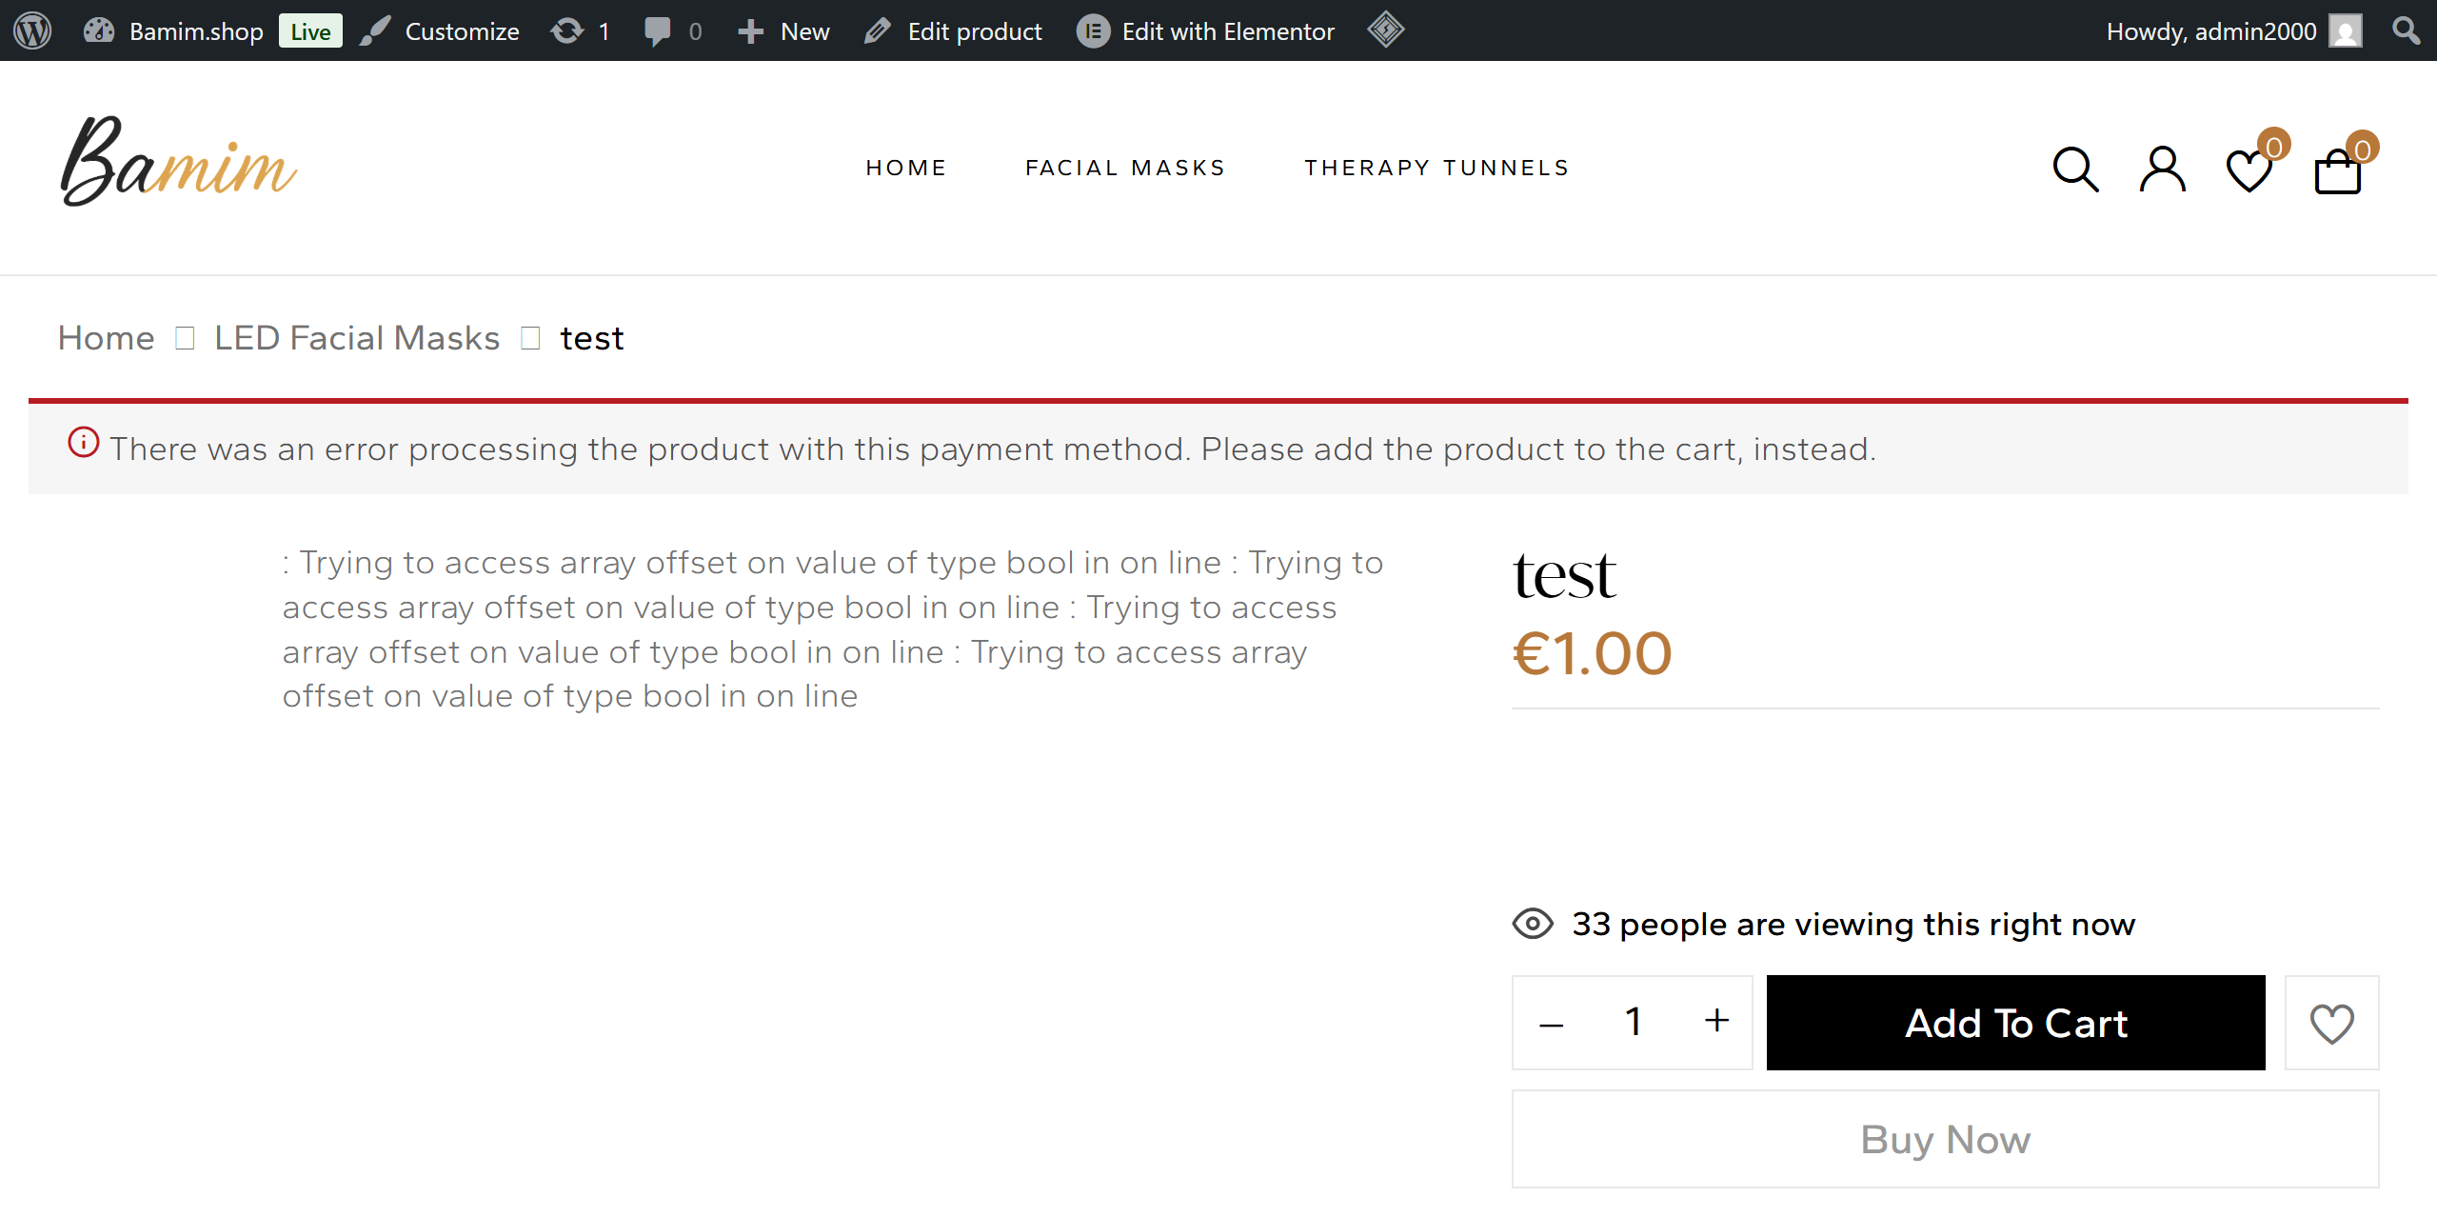This screenshot has width=2437, height=1217.
Task: Go to HOME in navigation
Action: [x=906, y=168]
